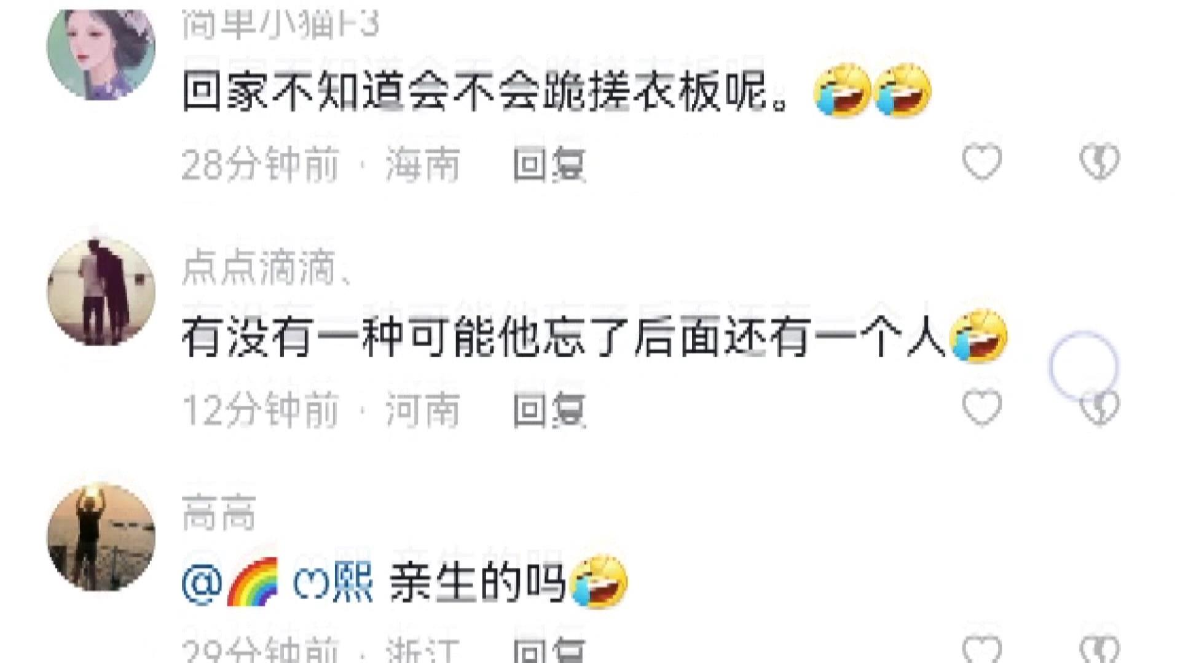Viewport: 1180px width, 663px height.
Task: Like 点点滴滴's comment with heart icon
Action: point(981,407)
